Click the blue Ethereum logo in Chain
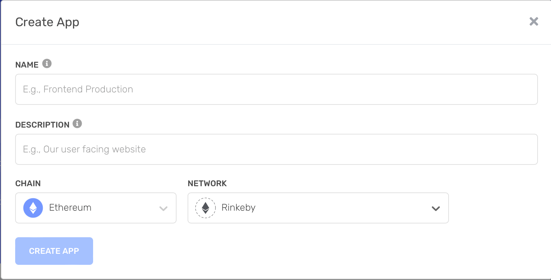The width and height of the screenshot is (551, 280). [33, 208]
